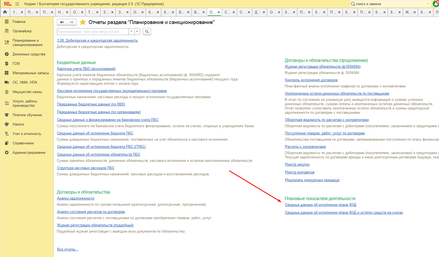
Task: Open the 1C main menu hamburger icon
Action: pyautogui.click(x=18, y=4)
